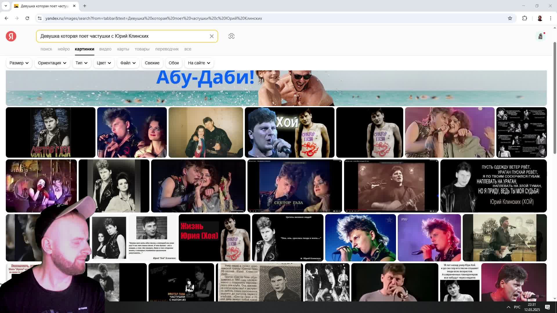This screenshot has height=313, width=557.
Task: Switch to нейро tab
Action: tap(64, 49)
